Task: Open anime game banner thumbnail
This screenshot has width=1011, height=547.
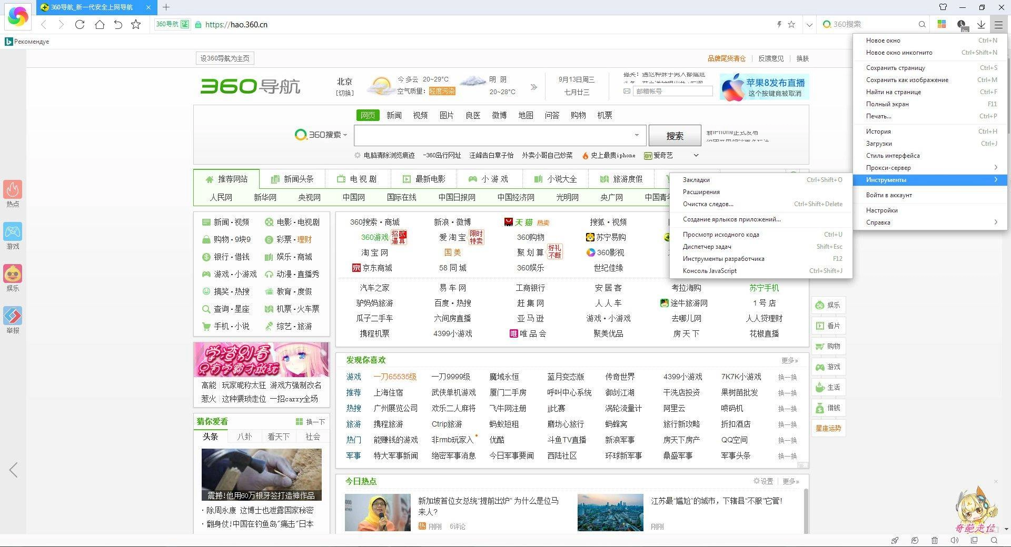Action: (261, 360)
